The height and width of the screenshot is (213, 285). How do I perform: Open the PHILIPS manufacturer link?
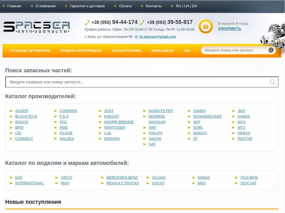(x=155, y=133)
